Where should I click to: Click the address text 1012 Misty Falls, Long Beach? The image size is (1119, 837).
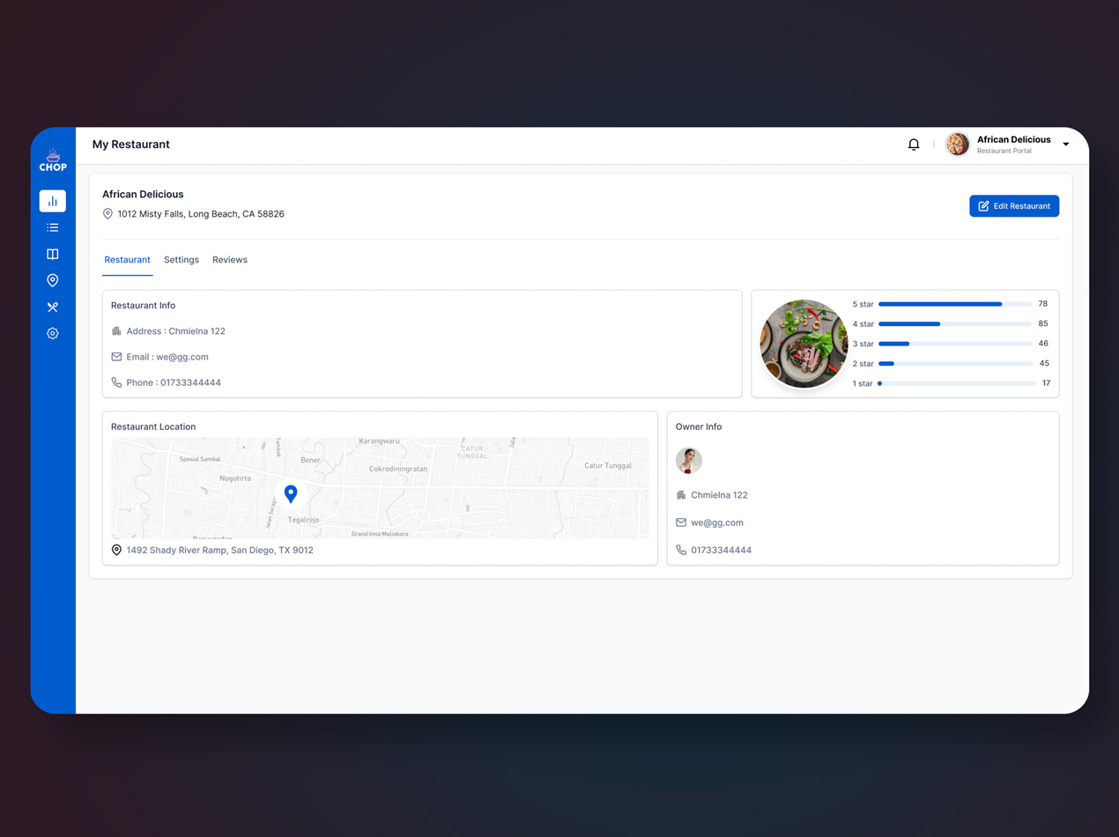point(201,214)
